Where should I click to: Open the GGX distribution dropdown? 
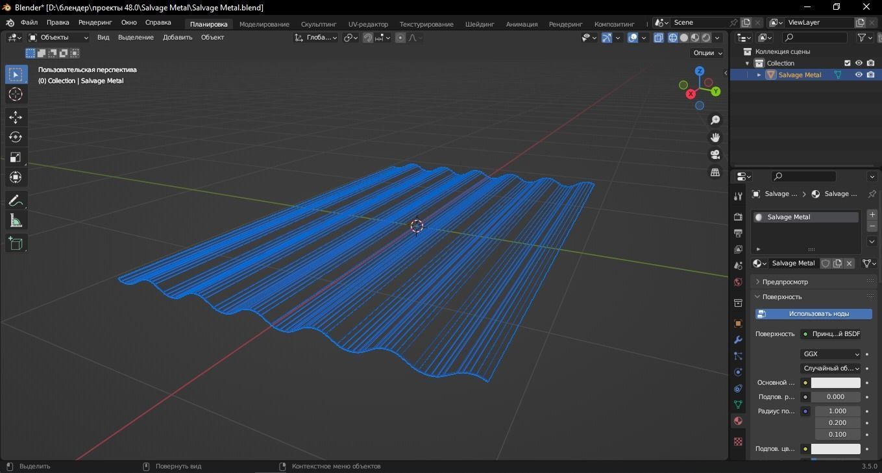831,354
